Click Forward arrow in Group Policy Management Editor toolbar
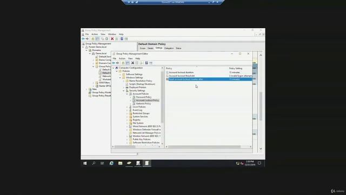 [117, 63]
